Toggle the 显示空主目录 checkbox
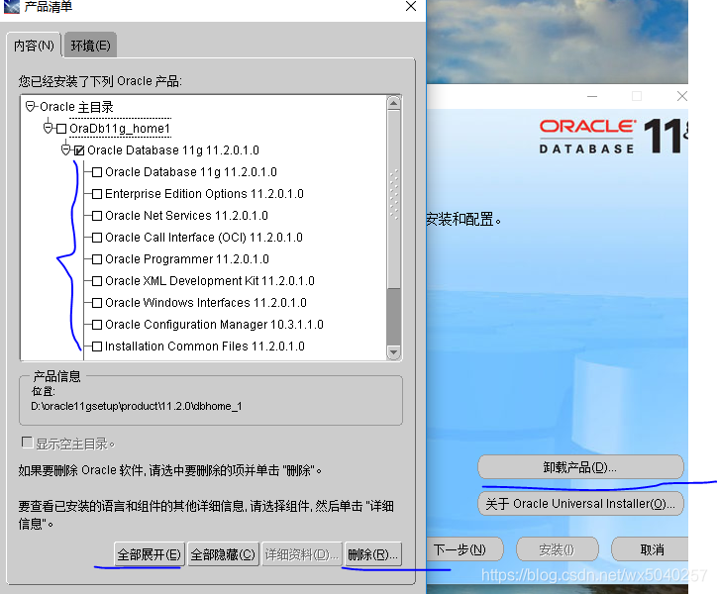 tap(28, 443)
